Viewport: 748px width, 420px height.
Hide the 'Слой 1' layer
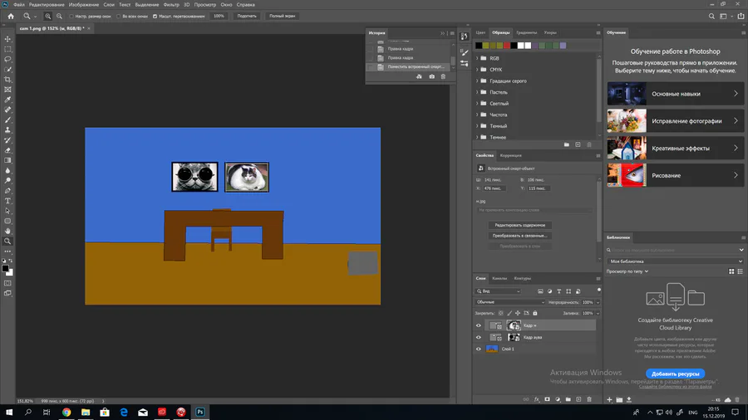point(479,349)
